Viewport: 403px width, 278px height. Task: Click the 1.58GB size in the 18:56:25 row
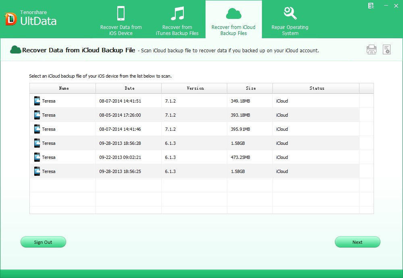point(238,172)
